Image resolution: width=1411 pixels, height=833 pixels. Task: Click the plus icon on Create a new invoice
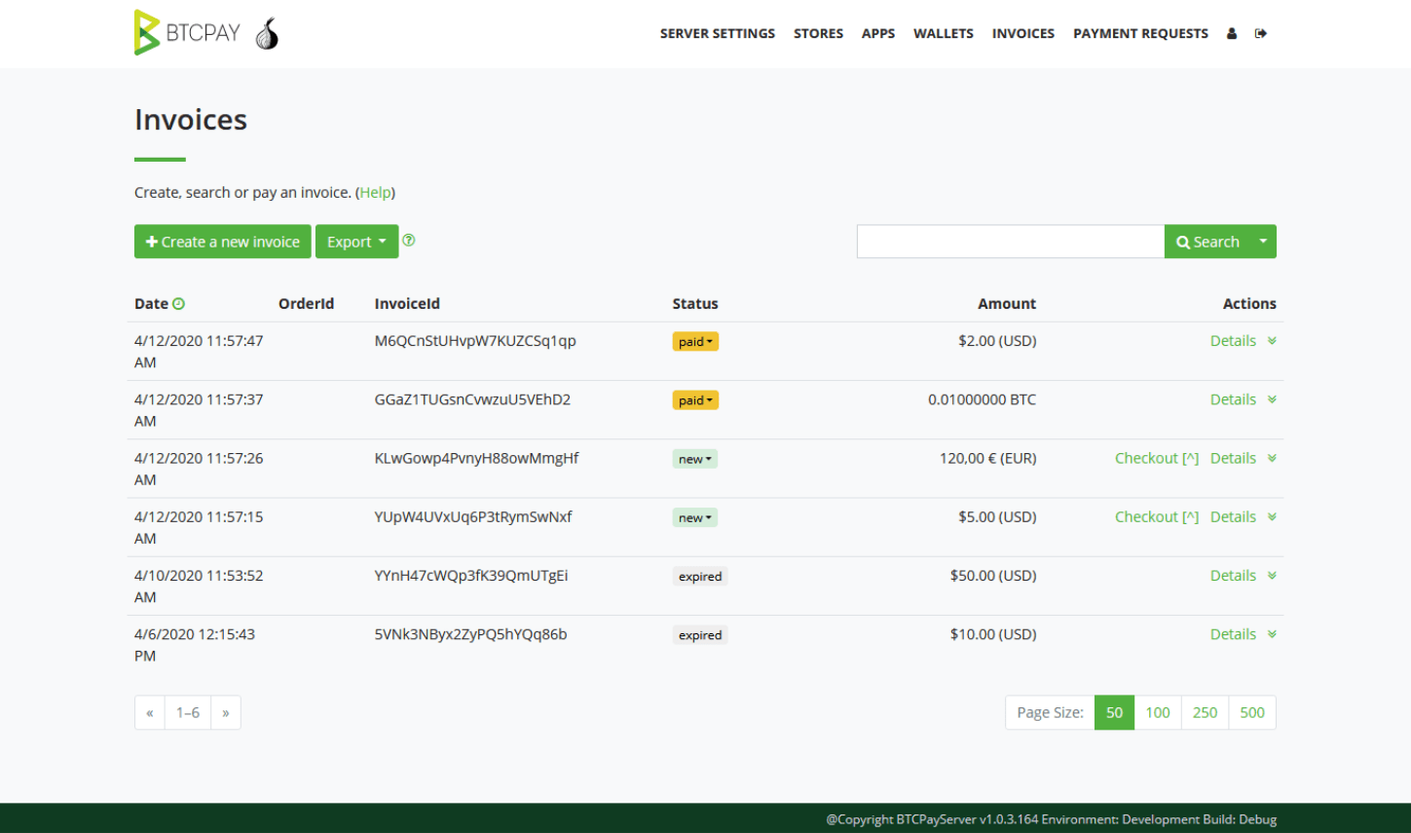[x=151, y=241]
